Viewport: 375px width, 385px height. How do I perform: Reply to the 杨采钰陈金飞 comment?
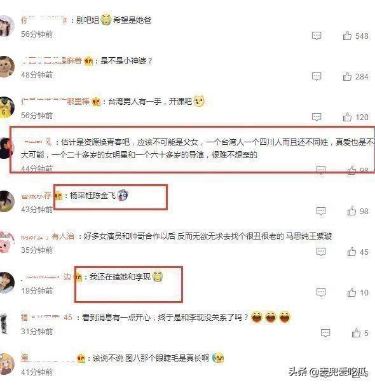[x=321, y=211]
